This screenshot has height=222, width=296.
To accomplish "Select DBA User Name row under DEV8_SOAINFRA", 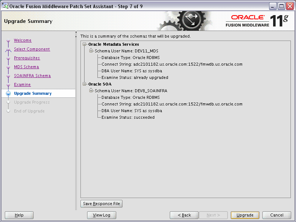I will [132, 111].
